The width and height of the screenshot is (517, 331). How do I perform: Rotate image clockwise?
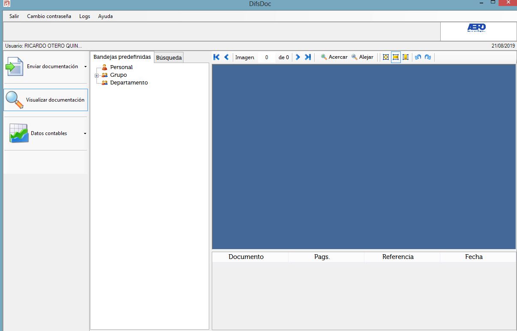tap(428, 57)
